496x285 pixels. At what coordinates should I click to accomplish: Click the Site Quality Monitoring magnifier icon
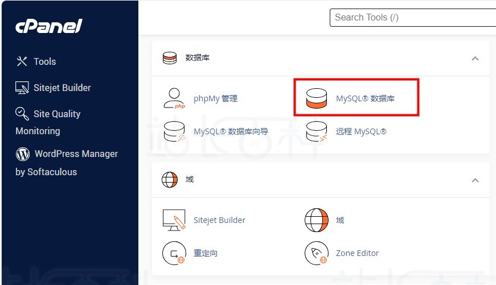coord(22,114)
